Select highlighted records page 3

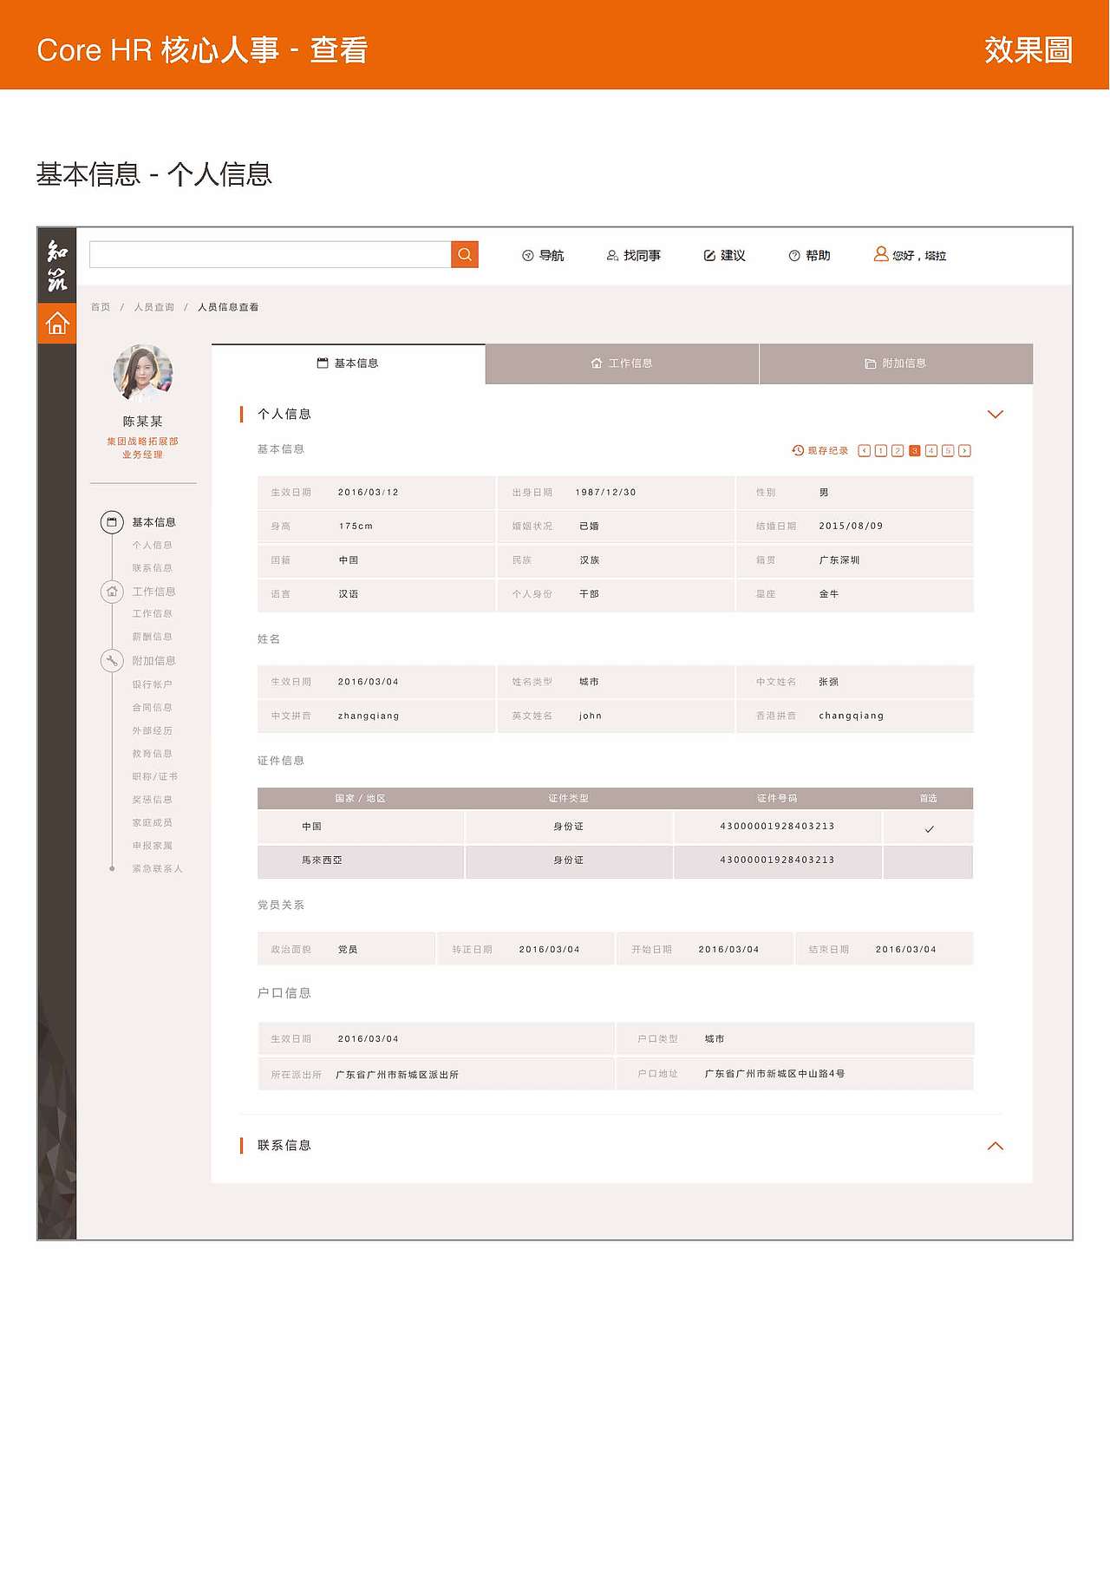point(914,451)
